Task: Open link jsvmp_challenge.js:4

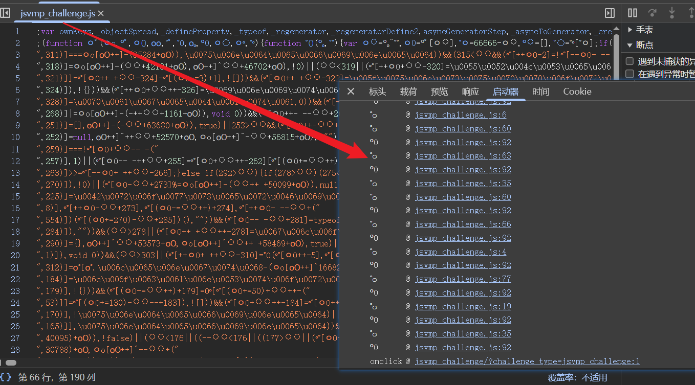Action: tap(461, 252)
